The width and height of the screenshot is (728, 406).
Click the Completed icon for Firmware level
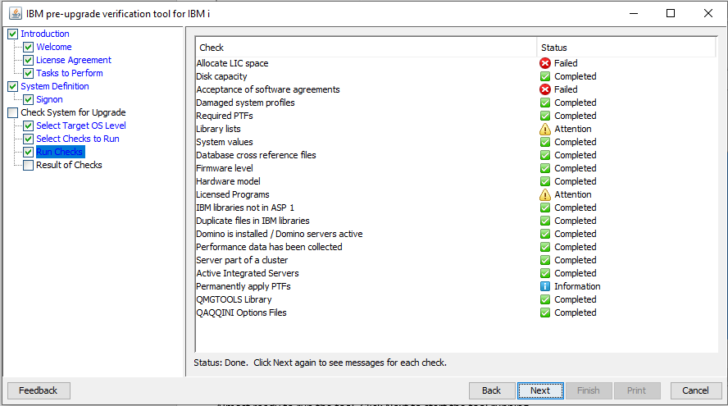click(545, 168)
